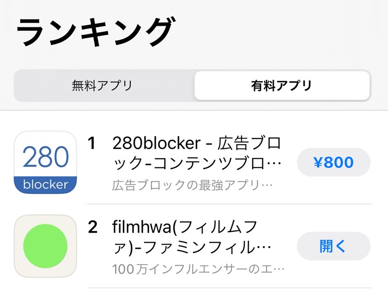This screenshot has height=289, width=388.
Task: Click the ランキング page heading
Action: tap(95, 33)
